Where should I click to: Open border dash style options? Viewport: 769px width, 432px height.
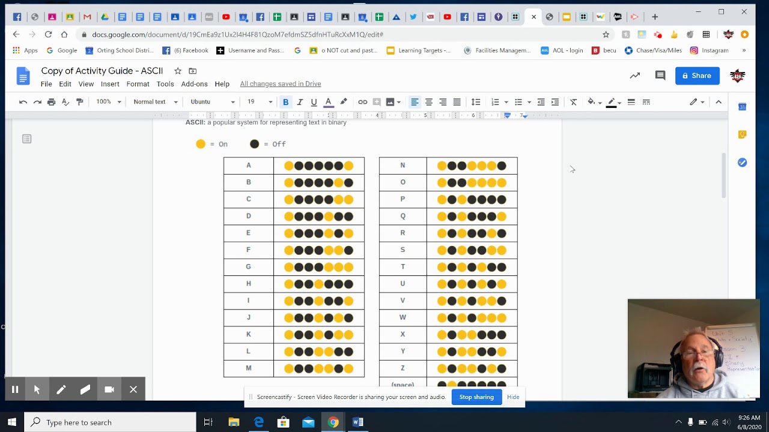click(646, 102)
